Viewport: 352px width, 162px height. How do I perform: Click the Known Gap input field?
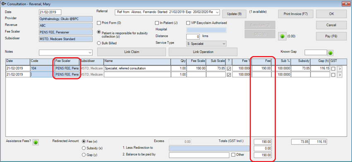tap(316, 52)
